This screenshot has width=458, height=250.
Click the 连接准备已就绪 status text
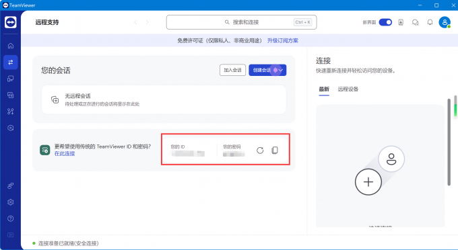pos(68,243)
